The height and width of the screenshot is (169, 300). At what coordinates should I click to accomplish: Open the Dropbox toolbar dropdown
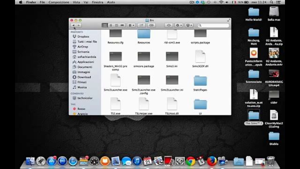[x=189, y=25]
